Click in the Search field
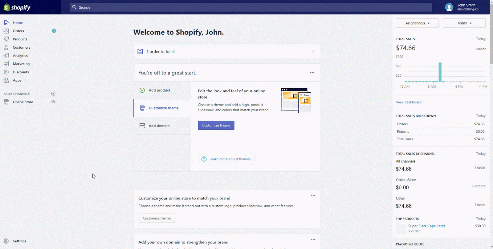 coord(251,7)
